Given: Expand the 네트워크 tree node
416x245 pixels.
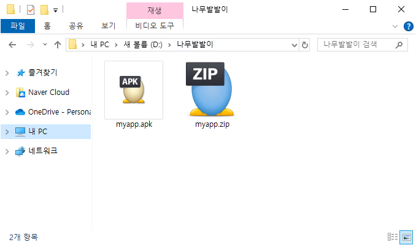Looking at the screenshot, I should point(7,151).
